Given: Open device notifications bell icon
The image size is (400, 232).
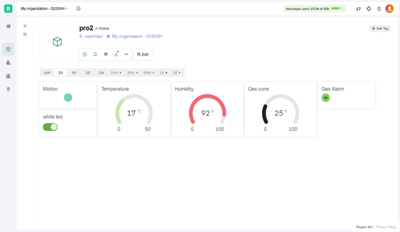Looking at the screenshot, I should point(95,54).
